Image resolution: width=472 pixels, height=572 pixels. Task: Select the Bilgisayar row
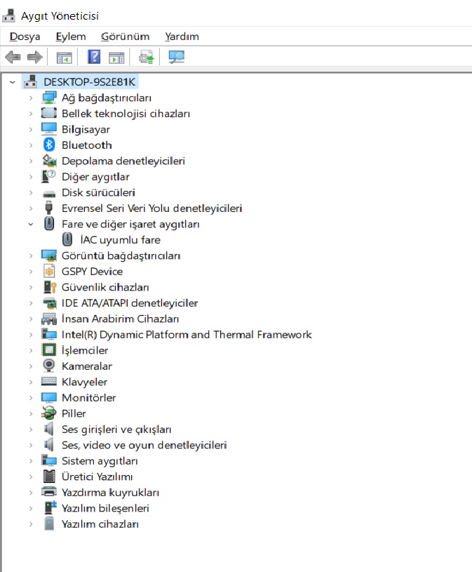(86, 129)
